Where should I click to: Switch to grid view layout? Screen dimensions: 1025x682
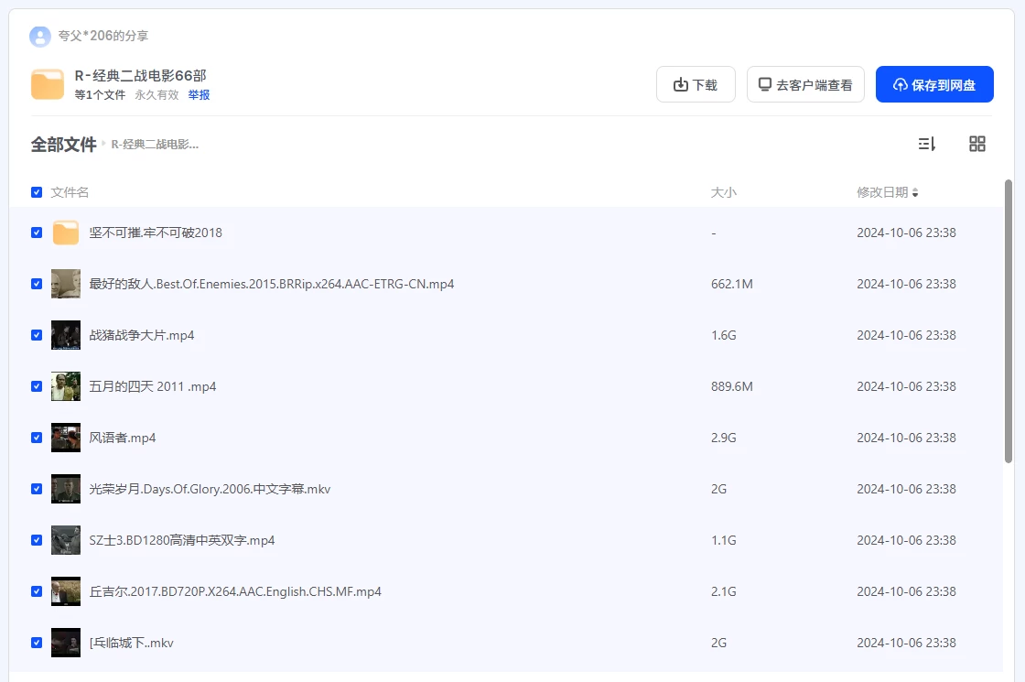[x=977, y=144]
